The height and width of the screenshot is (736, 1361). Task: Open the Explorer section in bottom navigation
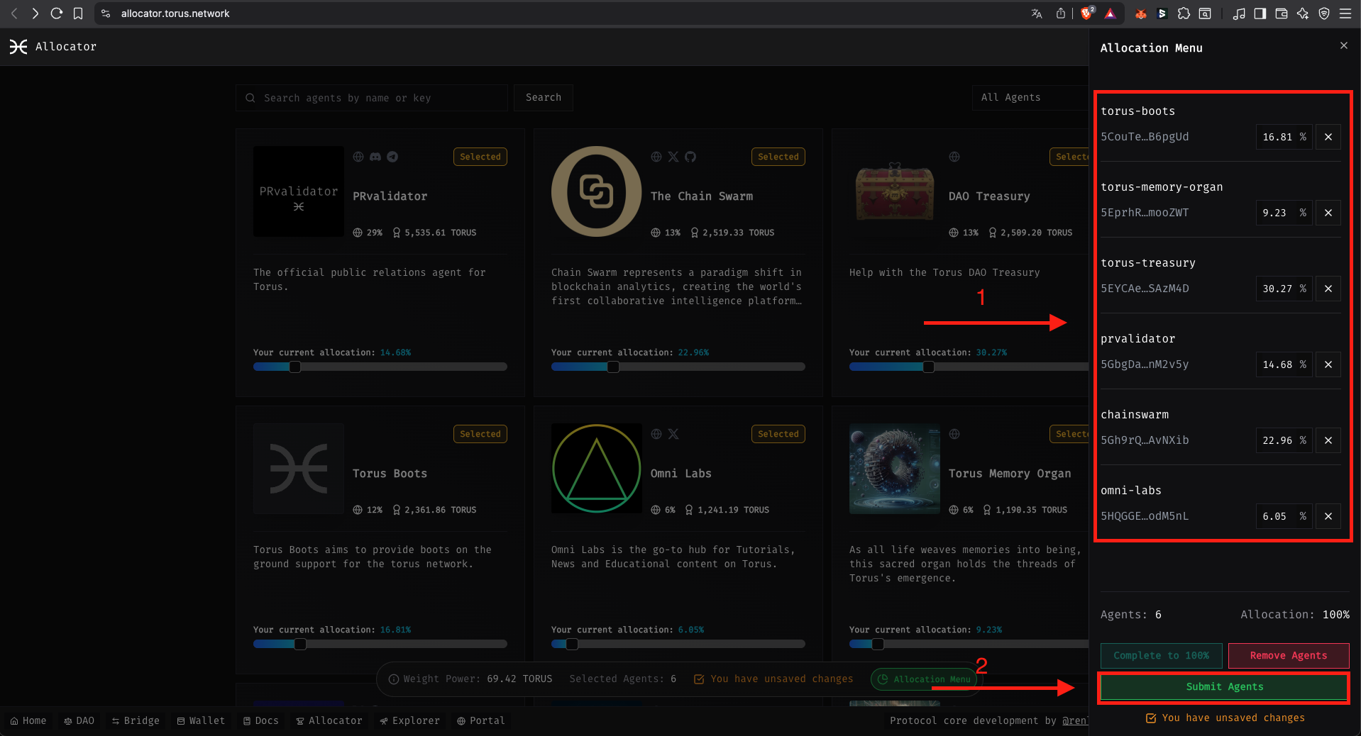[x=409, y=720]
